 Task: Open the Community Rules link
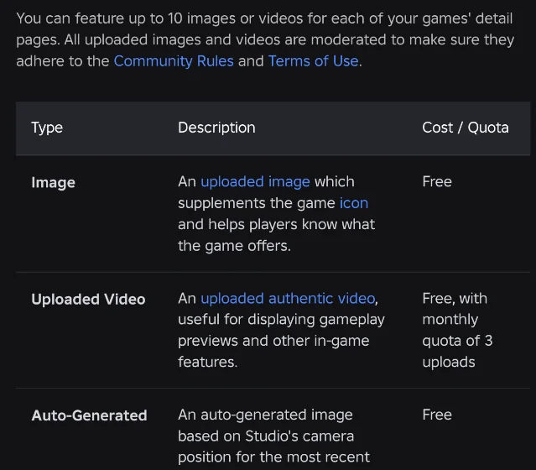(x=174, y=61)
